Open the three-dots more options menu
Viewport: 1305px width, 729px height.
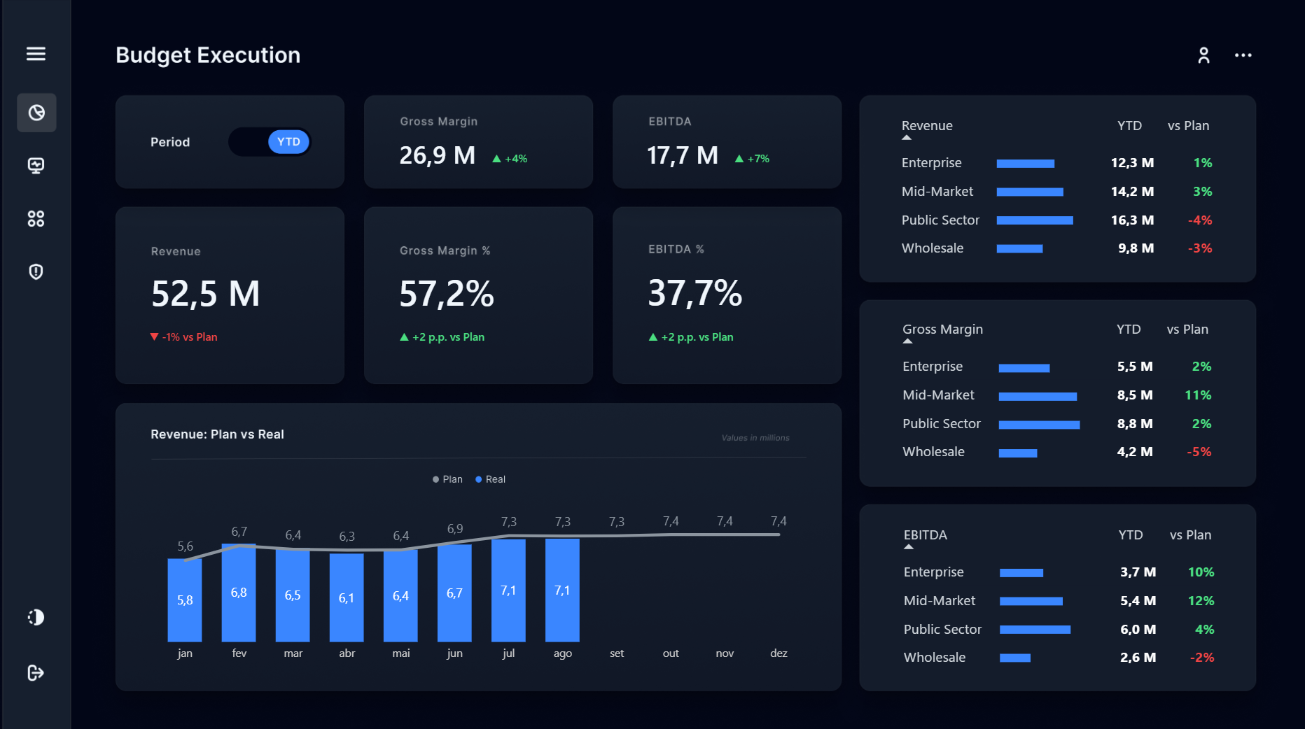coord(1243,55)
